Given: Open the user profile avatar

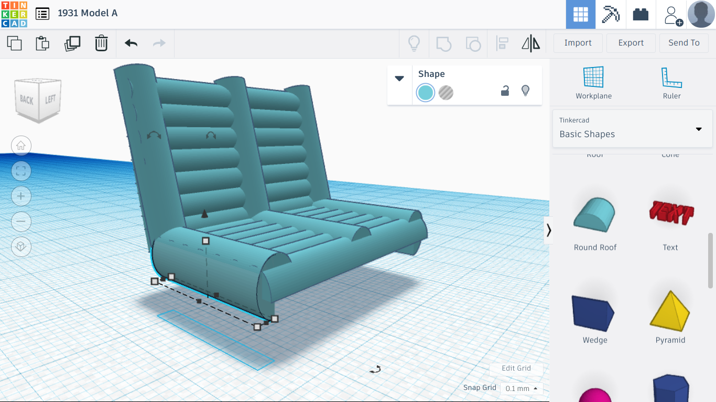Looking at the screenshot, I should tap(701, 14).
